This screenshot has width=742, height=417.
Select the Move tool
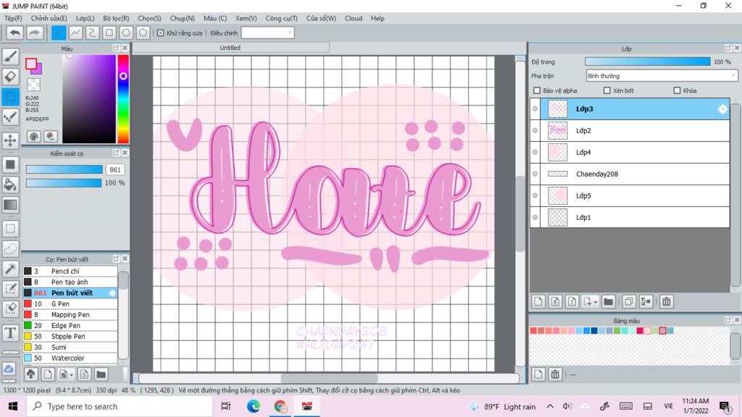point(10,140)
